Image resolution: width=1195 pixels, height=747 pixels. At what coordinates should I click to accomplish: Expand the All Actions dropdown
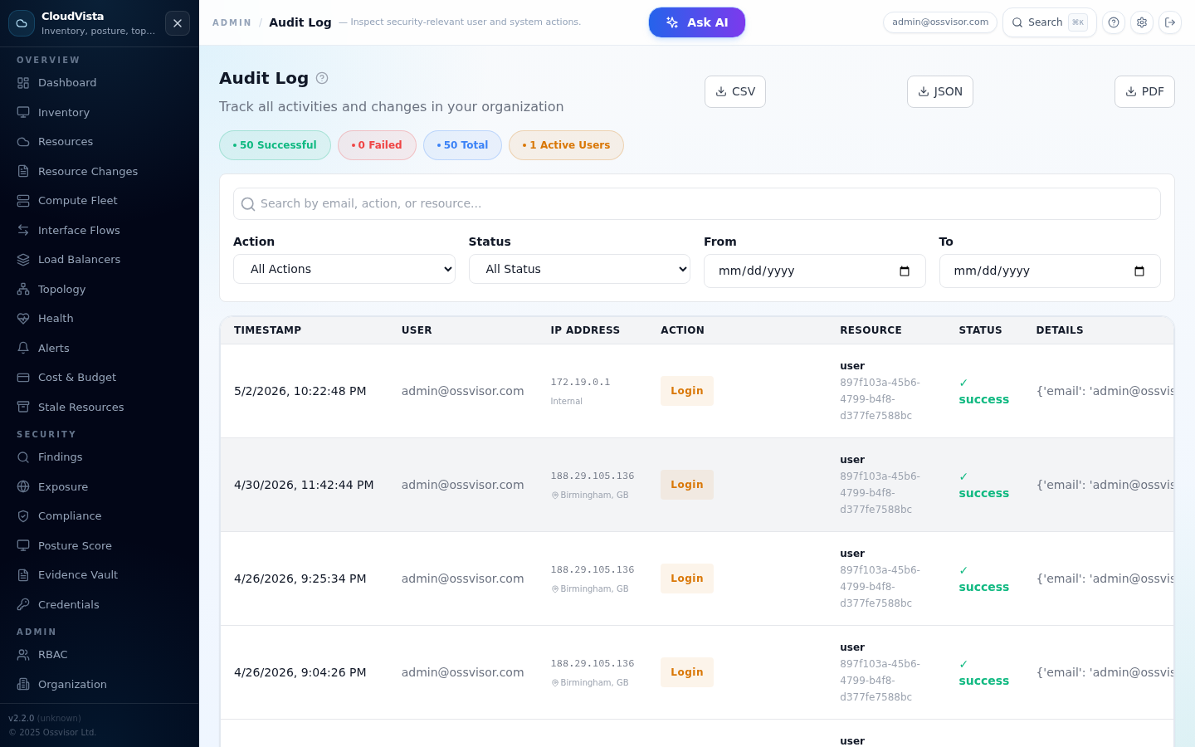pyautogui.click(x=344, y=269)
